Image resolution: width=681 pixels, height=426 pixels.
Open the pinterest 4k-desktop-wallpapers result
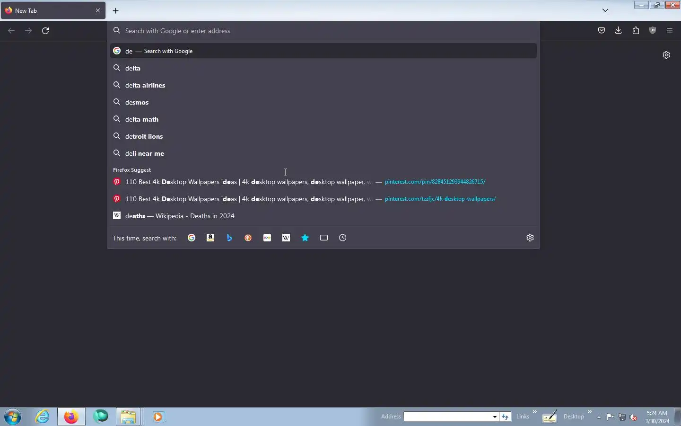pyautogui.click(x=323, y=199)
